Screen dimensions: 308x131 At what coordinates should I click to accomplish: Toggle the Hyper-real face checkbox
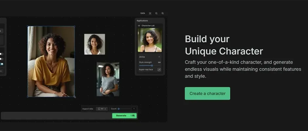[x=159, y=70]
